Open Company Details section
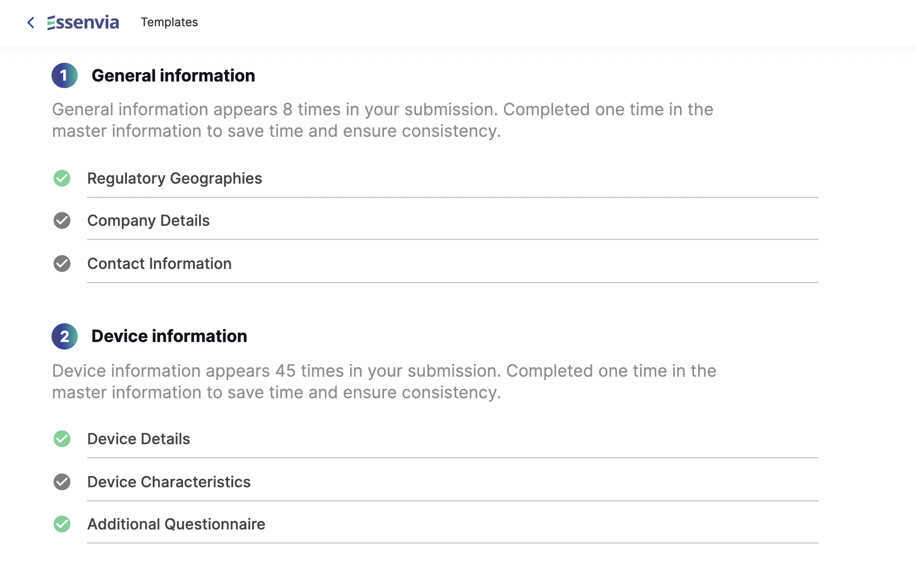916x566 pixels. (452, 221)
